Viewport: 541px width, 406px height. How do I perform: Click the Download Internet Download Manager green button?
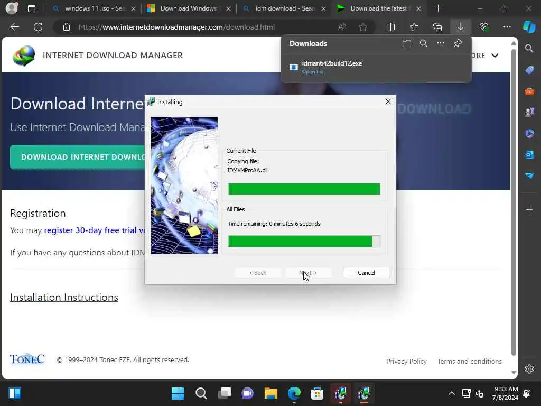78,157
